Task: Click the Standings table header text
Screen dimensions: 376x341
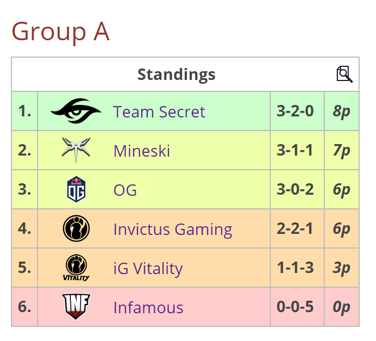Action: [176, 74]
